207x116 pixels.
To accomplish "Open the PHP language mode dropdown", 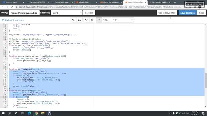I will point(123,20).
